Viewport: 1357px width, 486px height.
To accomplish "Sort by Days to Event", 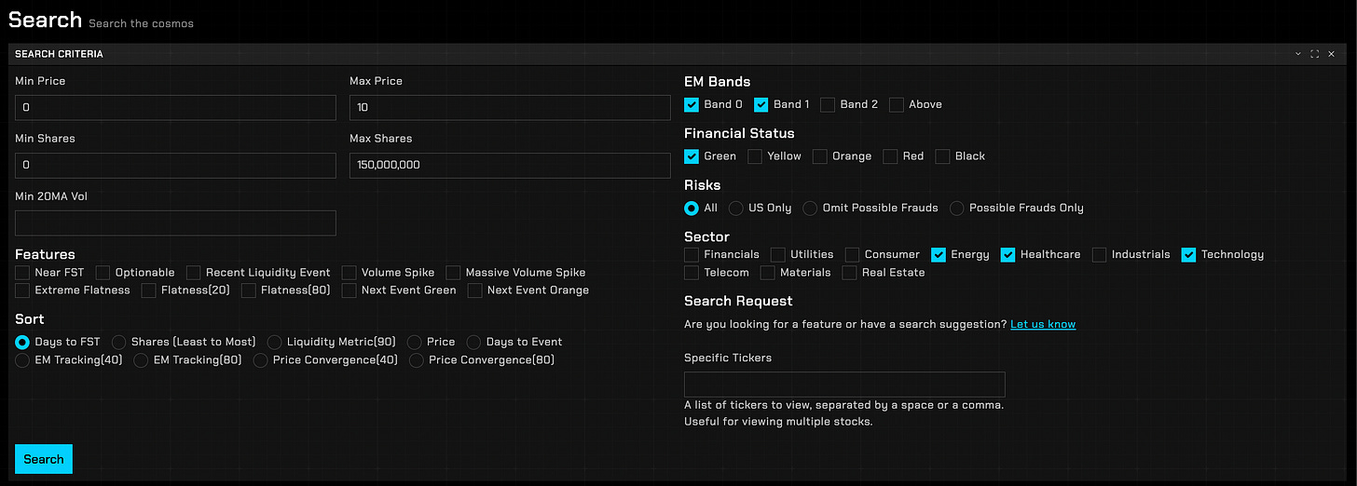I will point(474,342).
